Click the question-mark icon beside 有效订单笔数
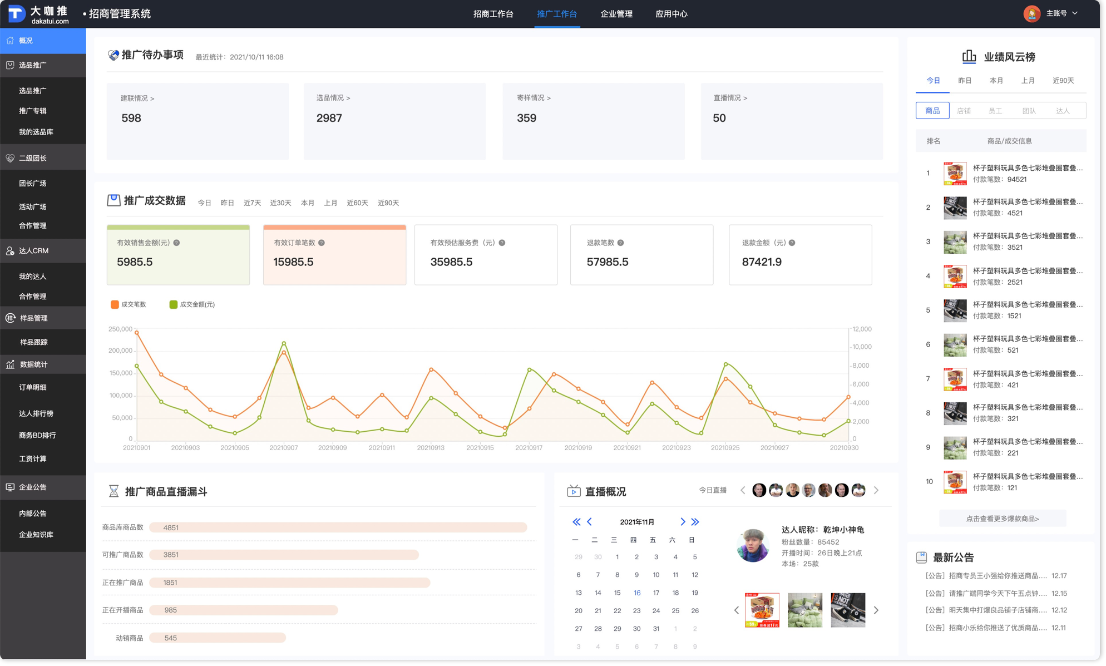This screenshot has width=1106, height=666. pyautogui.click(x=322, y=243)
